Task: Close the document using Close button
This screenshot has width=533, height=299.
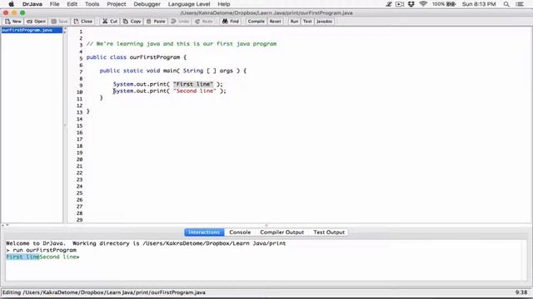Action: pos(83,22)
